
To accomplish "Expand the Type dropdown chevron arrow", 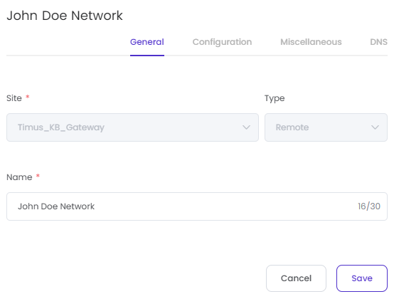I will pyautogui.click(x=375, y=127).
